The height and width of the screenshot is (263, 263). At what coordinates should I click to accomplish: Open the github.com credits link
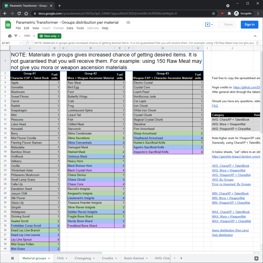coord(247,87)
